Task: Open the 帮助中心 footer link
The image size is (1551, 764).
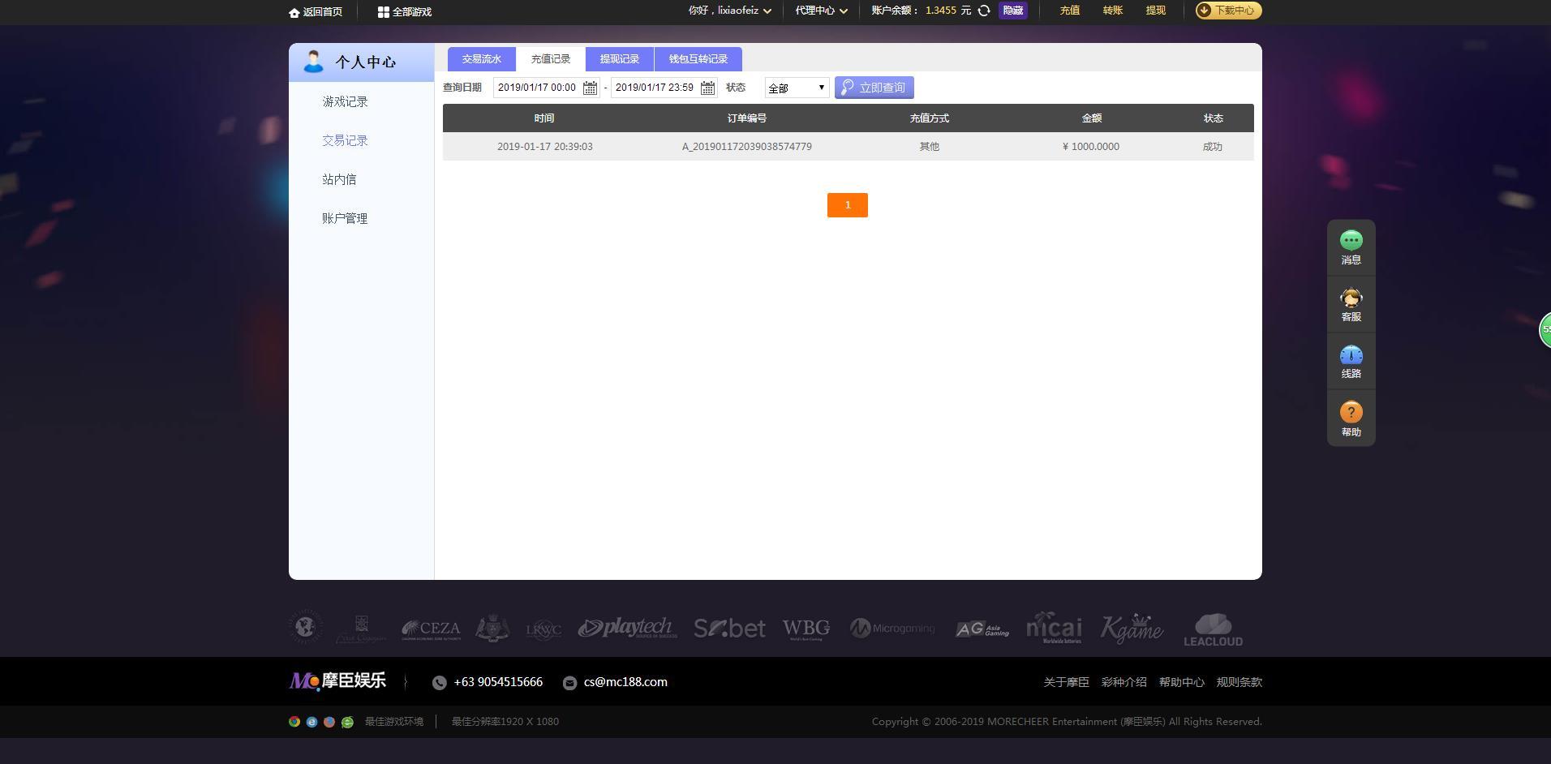Action: coord(1181,683)
